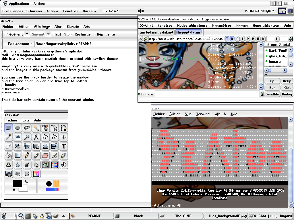Select the Pencil tool in GIMP
This screenshot has height=220, width=294.
coord(27,156)
